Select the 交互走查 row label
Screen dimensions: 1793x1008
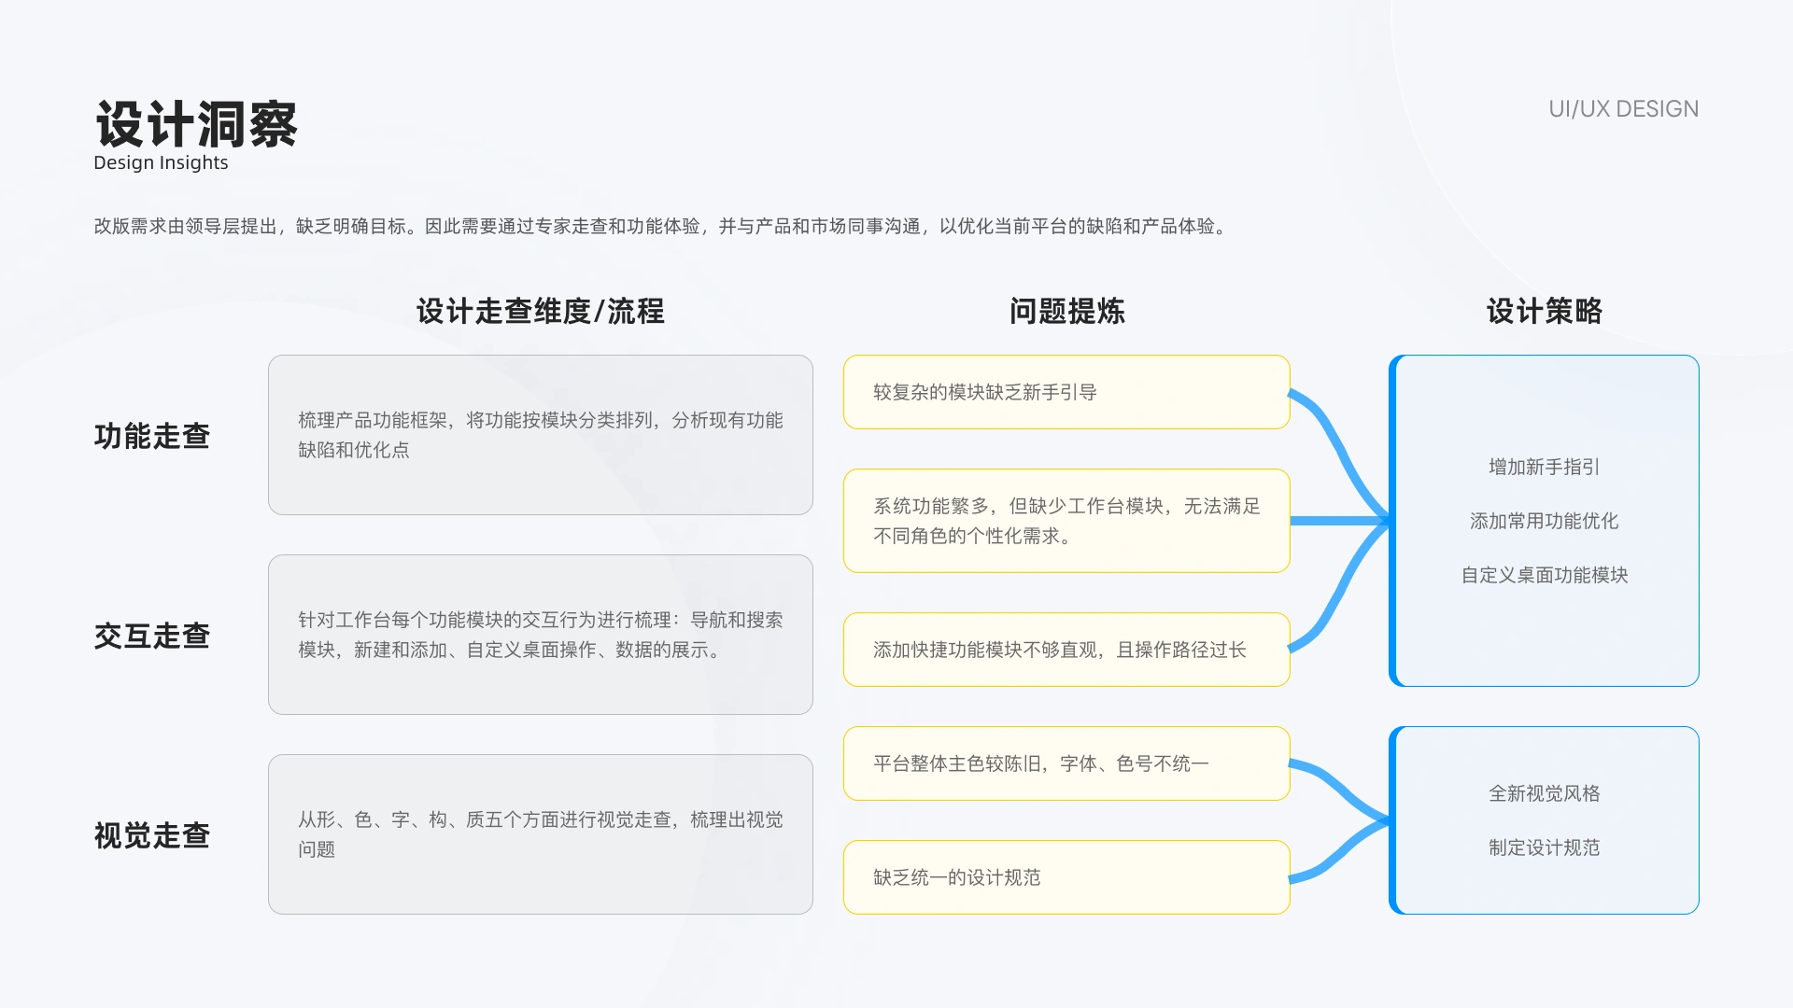[152, 636]
